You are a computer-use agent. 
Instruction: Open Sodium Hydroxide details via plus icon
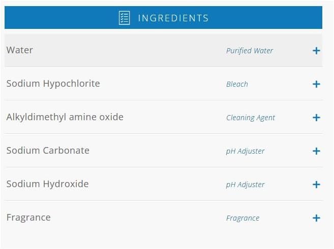coord(316,185)
